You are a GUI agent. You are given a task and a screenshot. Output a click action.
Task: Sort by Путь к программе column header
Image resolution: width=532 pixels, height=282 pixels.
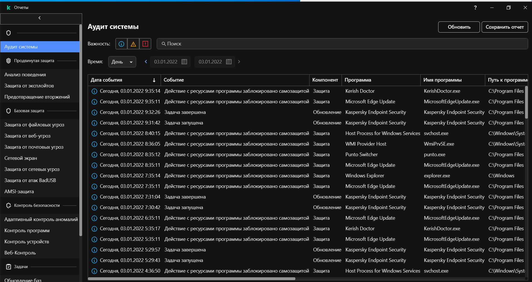pyautogui.click(x=506, y=80)
